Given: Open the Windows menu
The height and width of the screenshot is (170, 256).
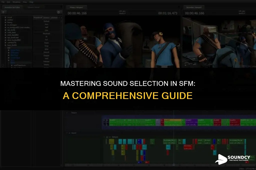Looking at the screenshot, I should [x=16, y=2].
